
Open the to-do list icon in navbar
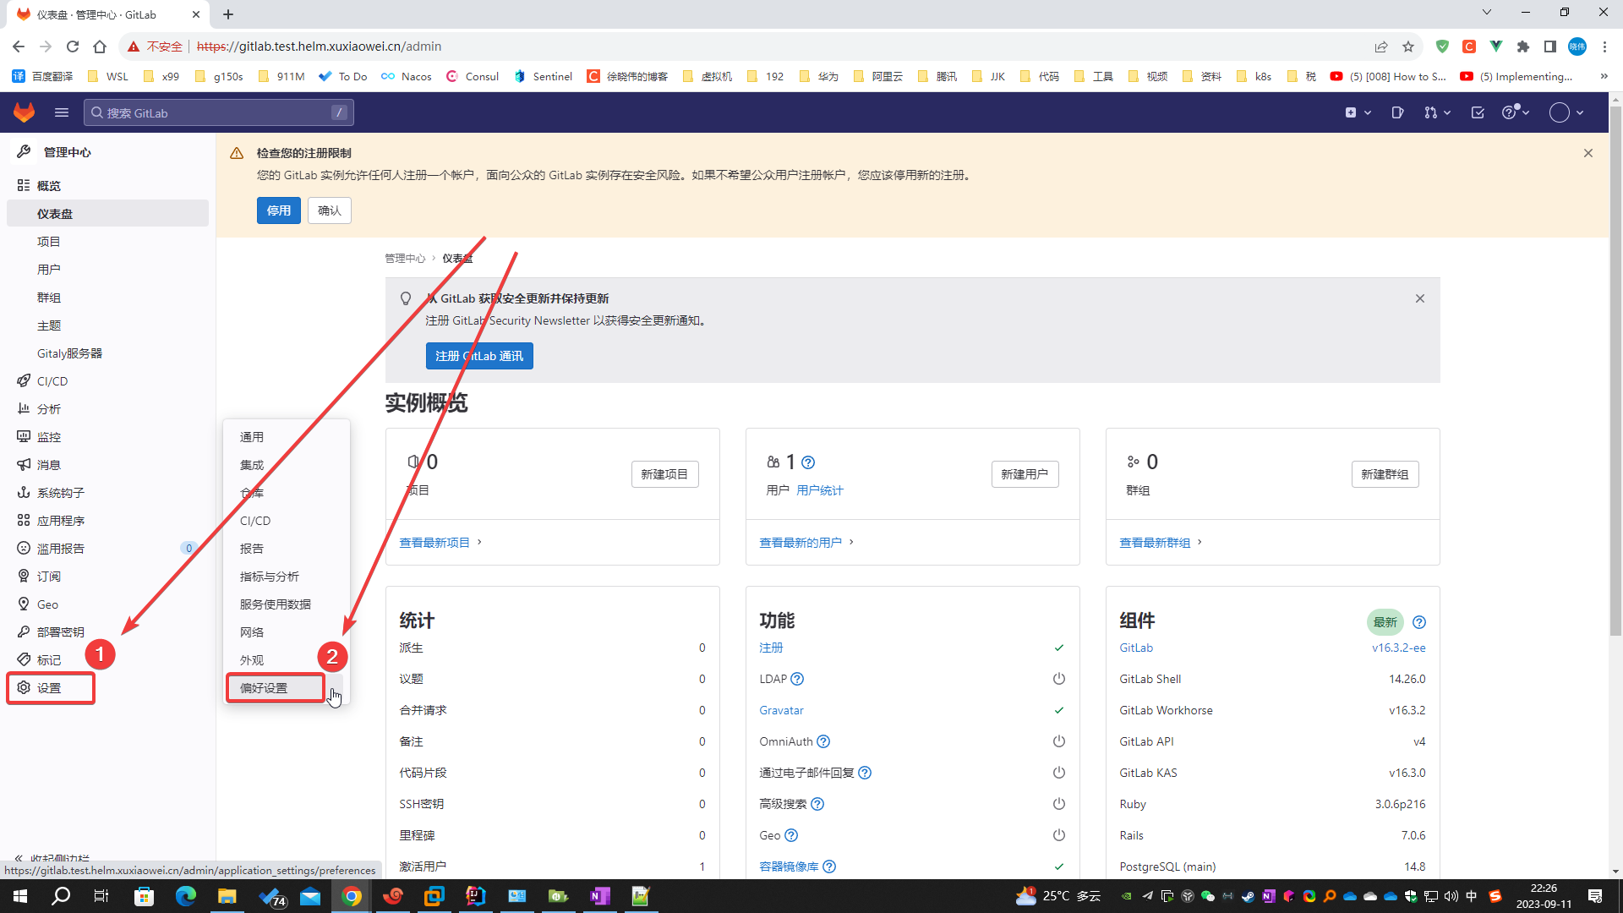pyautogui.click(x=1478, y=112)
